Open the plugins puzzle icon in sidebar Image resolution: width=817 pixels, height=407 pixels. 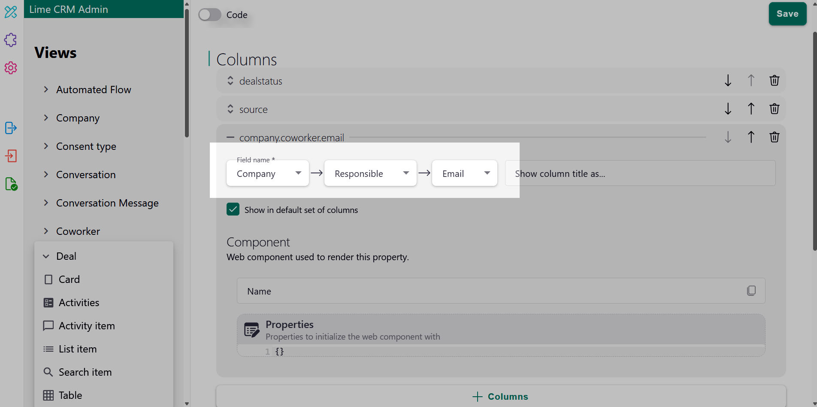click(10, 40)
